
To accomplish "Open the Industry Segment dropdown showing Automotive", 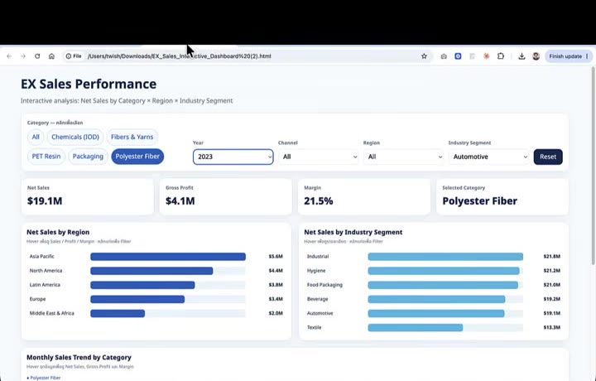I will (488, 157).
